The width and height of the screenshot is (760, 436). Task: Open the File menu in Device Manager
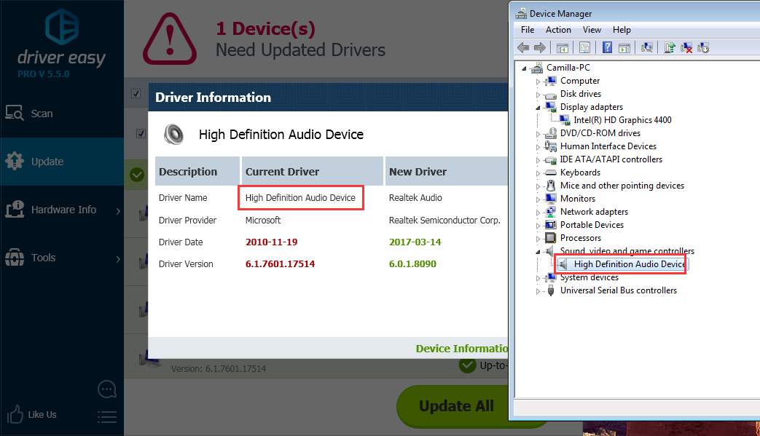(528, 30)
